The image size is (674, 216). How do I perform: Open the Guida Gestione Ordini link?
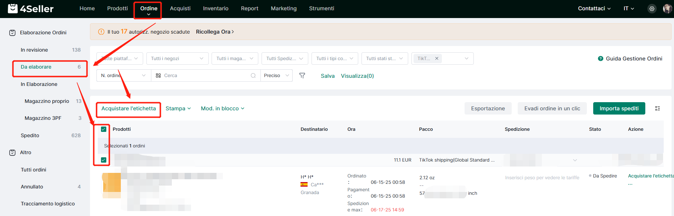pyautogui.click(x=634, y=59)
